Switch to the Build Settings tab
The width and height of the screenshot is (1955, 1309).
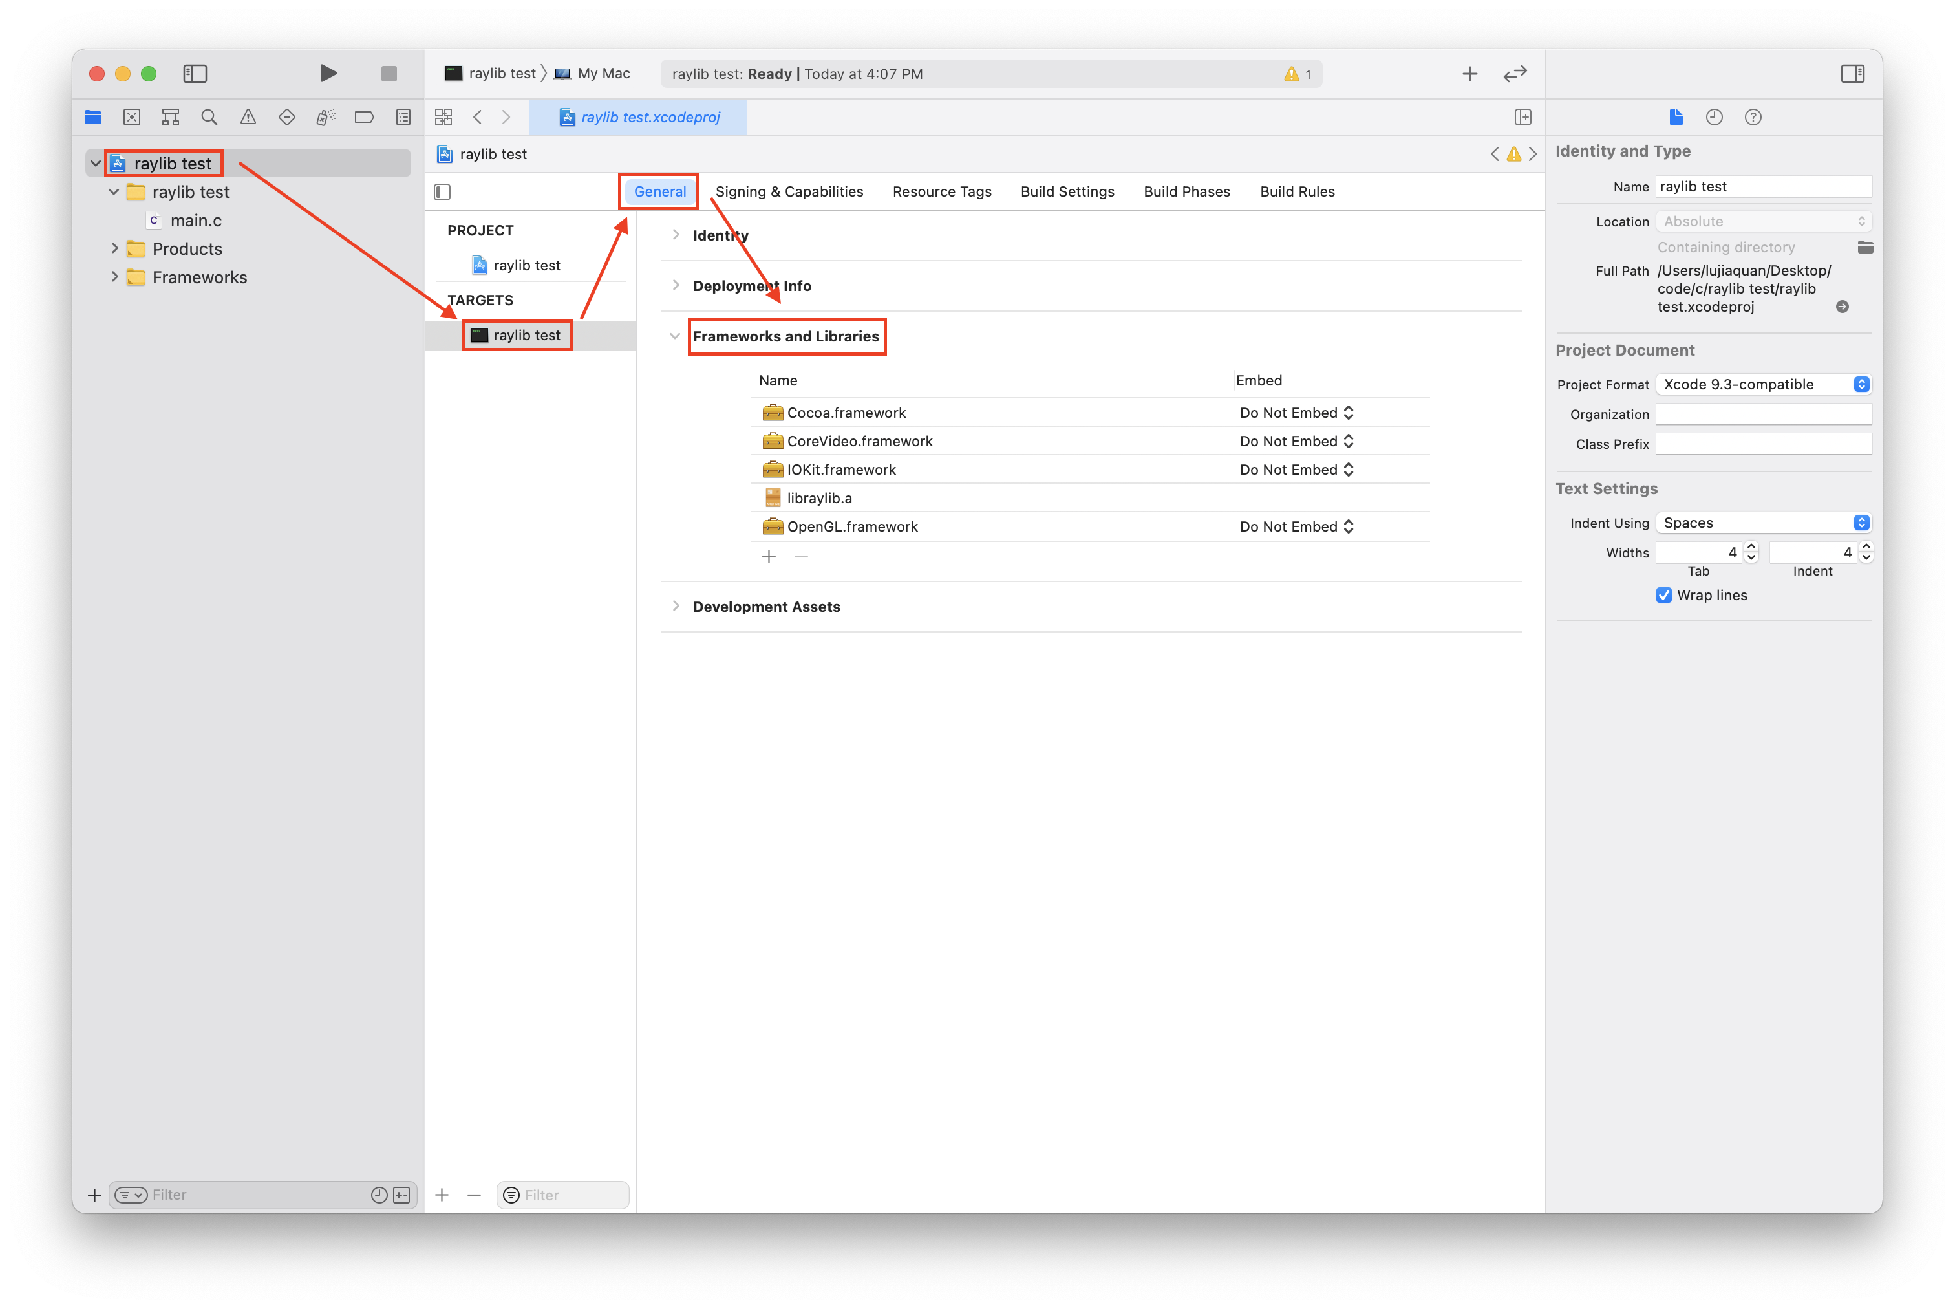click(x=1066, y=191)
